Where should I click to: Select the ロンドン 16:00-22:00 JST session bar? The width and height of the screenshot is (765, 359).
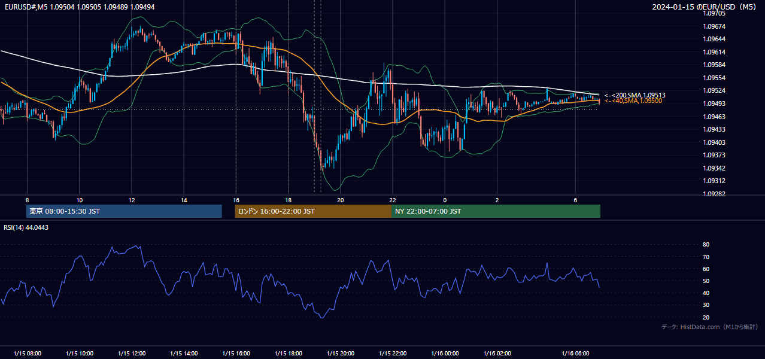[313, 211]
